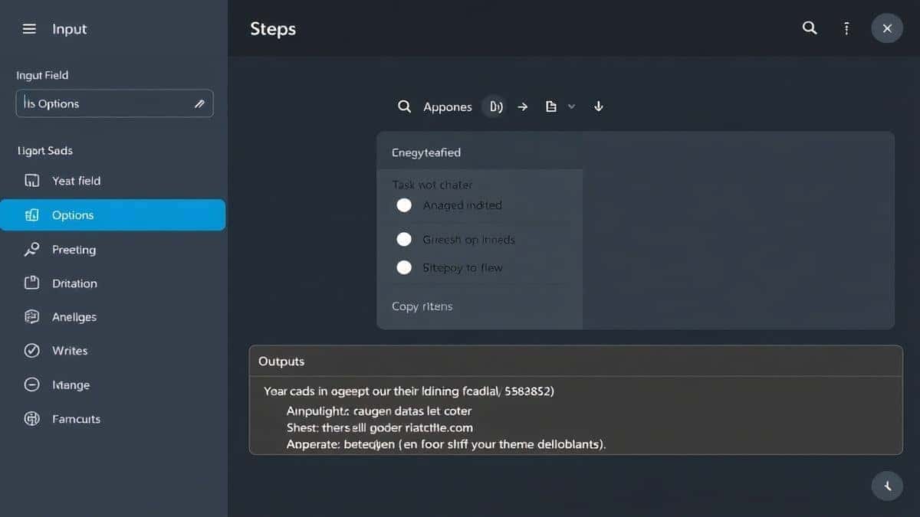Open the Preeting sidebar item
920x517 pixels.
pos(113,250)
